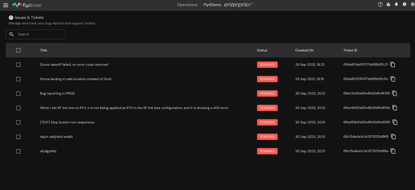Viewport: 415px width, 190px height.
Task: Click PENDING badge for Drone takeoff failed
Action: 267,65
